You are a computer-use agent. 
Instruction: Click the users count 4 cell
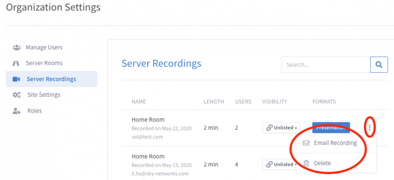coord(236,165)
